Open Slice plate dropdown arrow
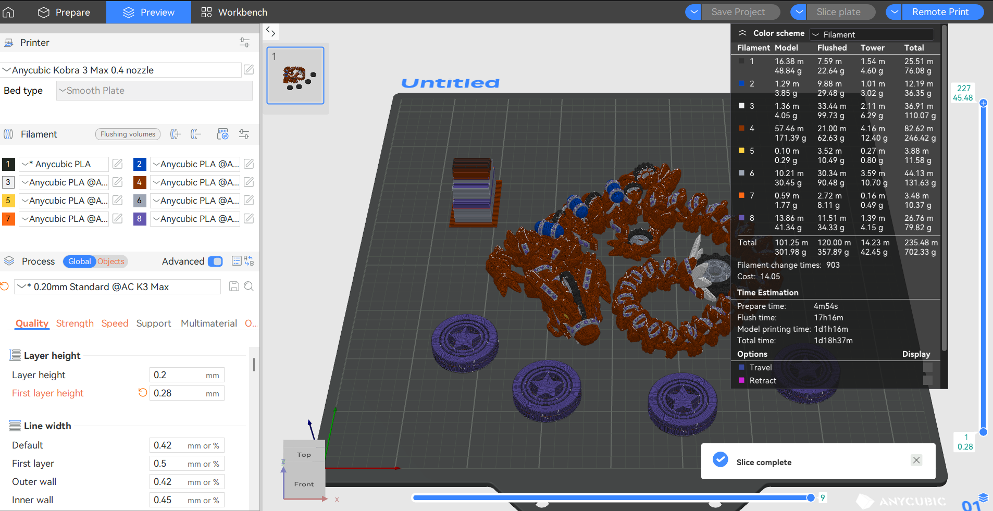 click(x=798, y=12)
